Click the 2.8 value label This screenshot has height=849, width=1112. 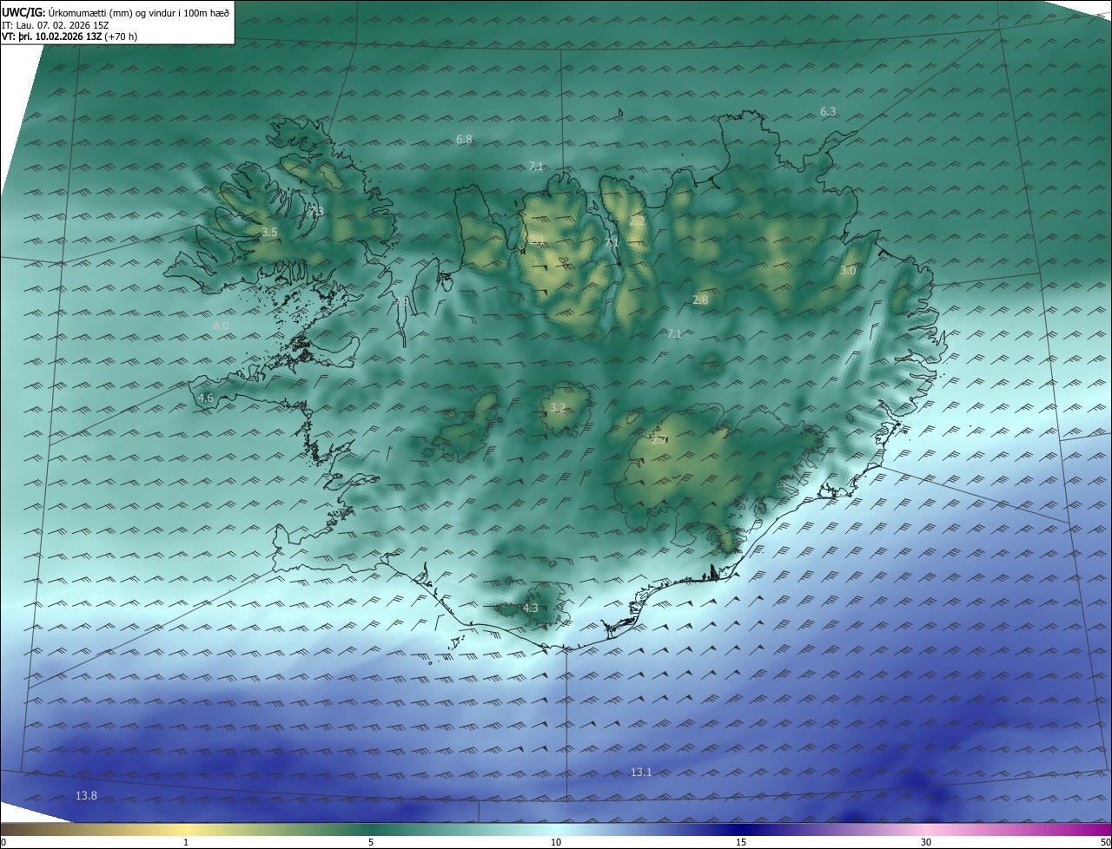pos(700,299)
